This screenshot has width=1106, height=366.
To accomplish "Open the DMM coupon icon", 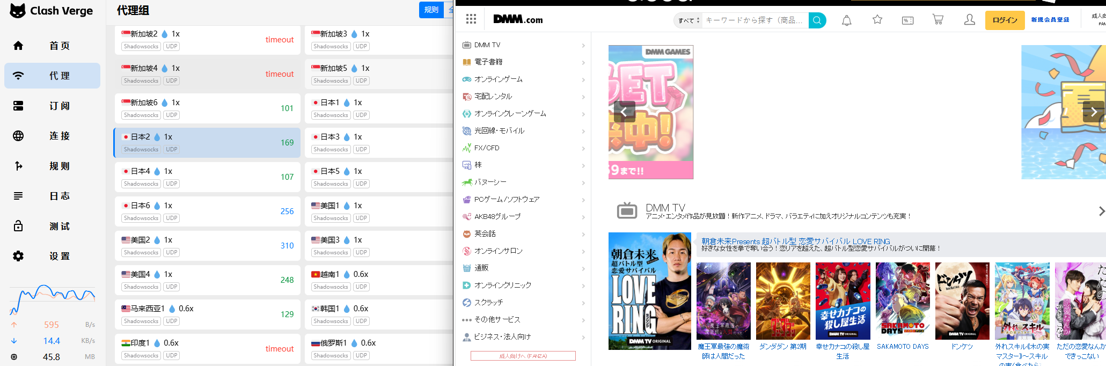I will pos(908,20).
